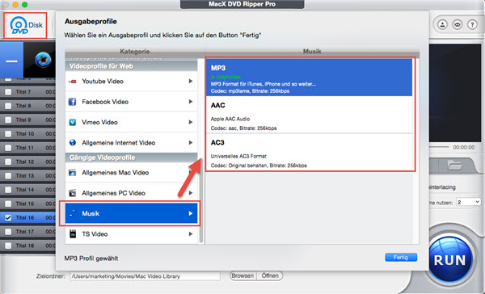Expand the Musik category arrow
This screenshot has height=294, width=485.
coord(191,213)
